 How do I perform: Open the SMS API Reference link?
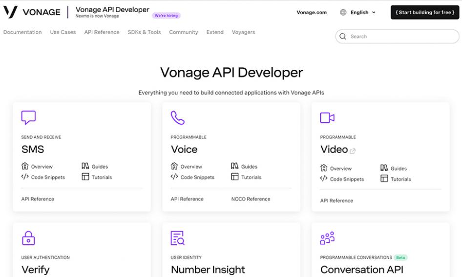pyautogui.click(x=38, y=199)
